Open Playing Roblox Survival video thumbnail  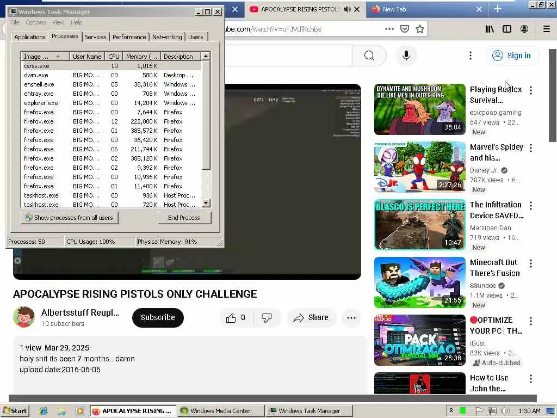[x=419, y=109]
